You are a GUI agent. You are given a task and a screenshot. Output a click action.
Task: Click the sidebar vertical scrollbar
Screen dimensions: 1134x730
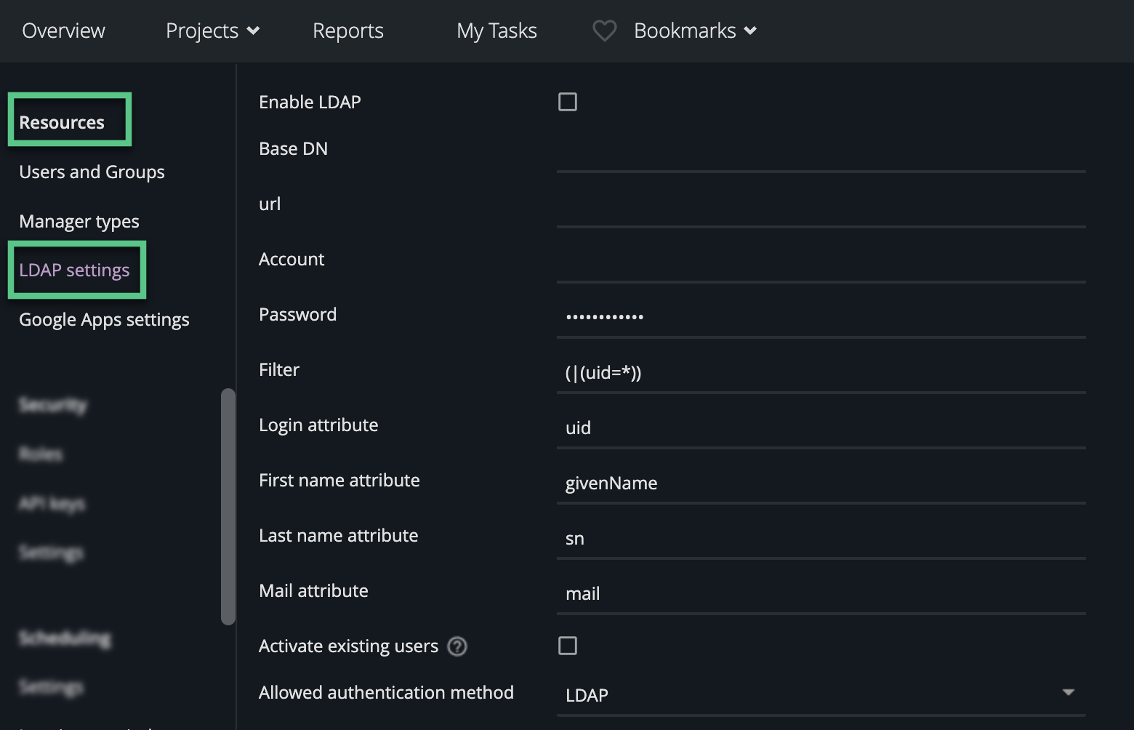pyautogui.click(x=228, y=506)
